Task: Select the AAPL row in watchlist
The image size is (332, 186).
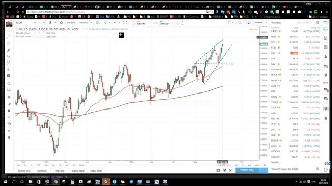Action: [x=295, y=113]
